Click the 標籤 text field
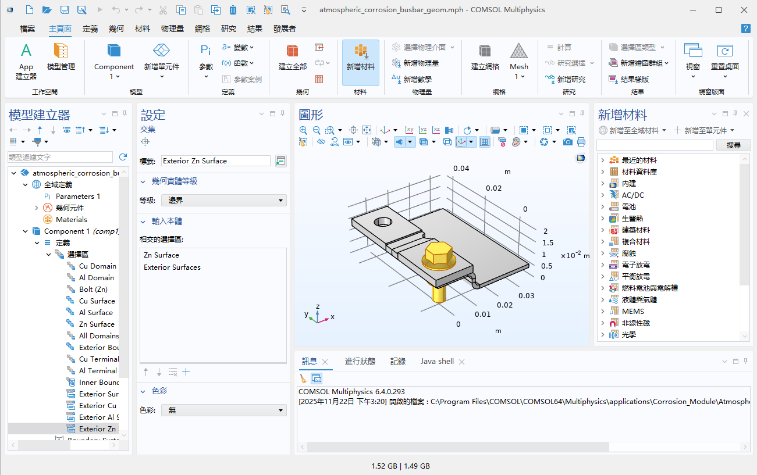The width and height of the screenshot is (757, 475). click(215, 161)
